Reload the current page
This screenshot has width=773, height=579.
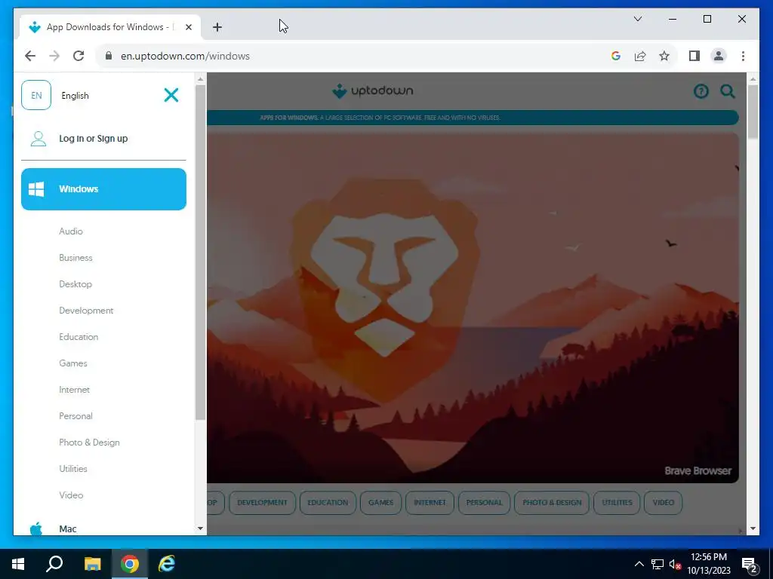click(79, 56)
